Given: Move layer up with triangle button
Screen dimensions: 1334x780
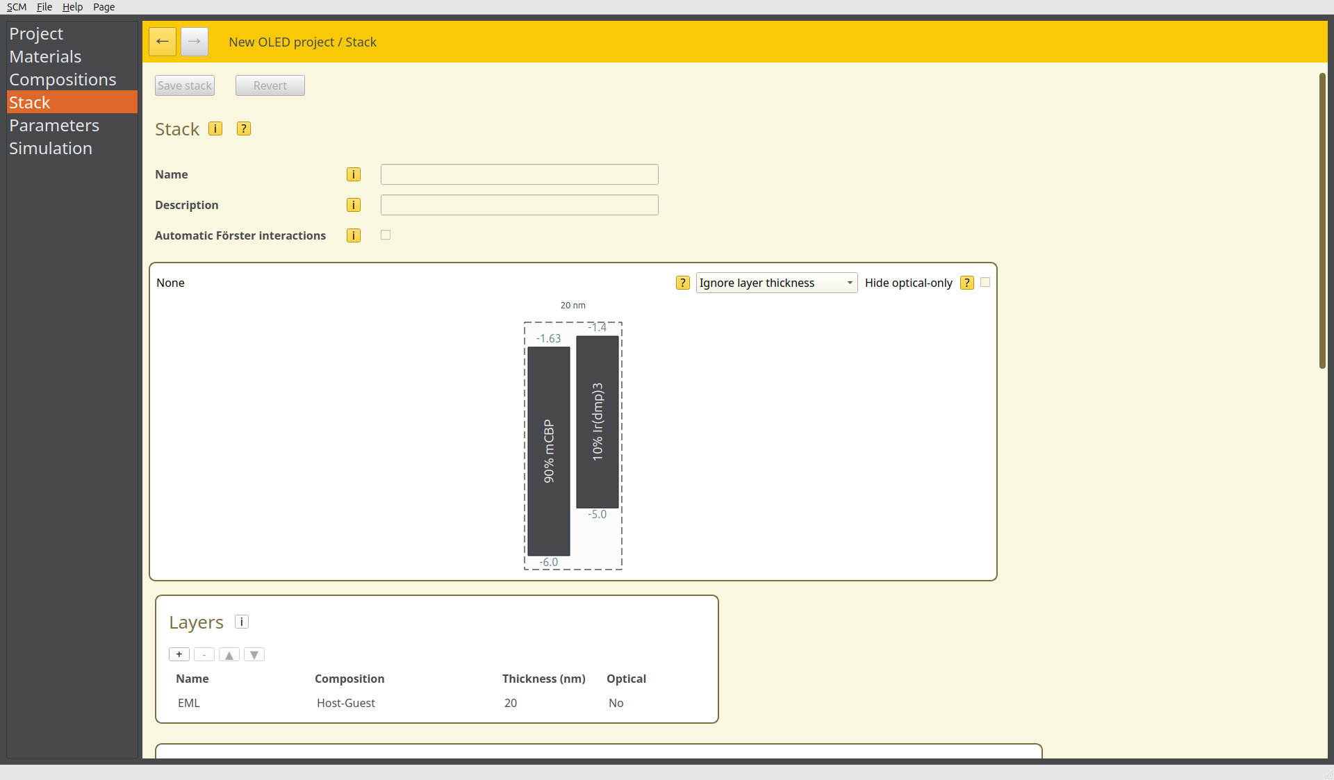Looking at the screenshot, I should [229, 654].
